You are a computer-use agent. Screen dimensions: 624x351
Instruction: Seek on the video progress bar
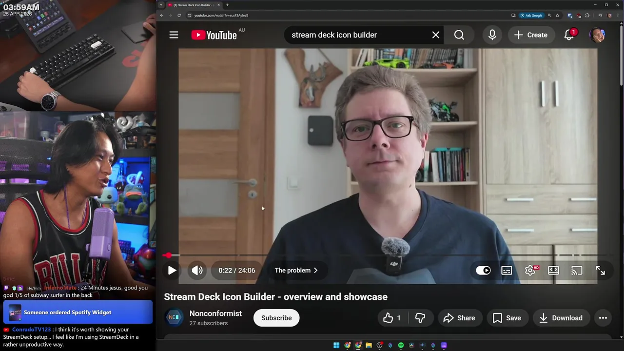388,255
